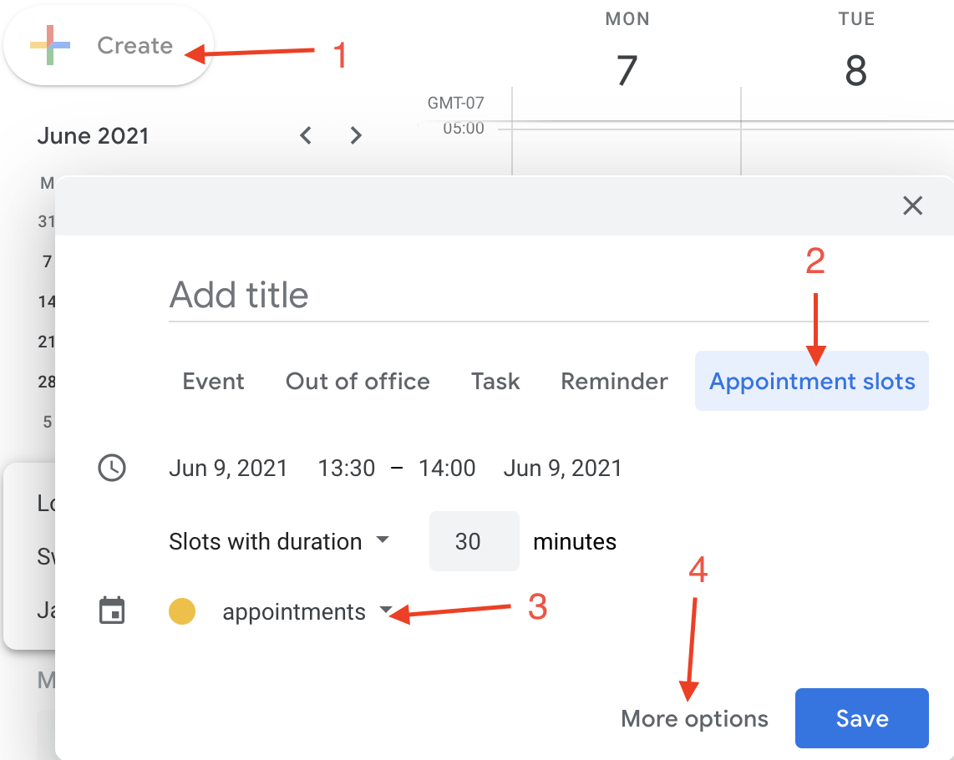The width and height of the screenshot is (954, 760).
Task: Switch to the Reminder tab
Action: [614, 382]
